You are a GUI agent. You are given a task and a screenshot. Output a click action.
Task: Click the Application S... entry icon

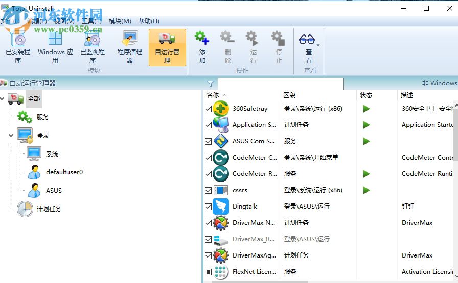[x=221, y=125]
